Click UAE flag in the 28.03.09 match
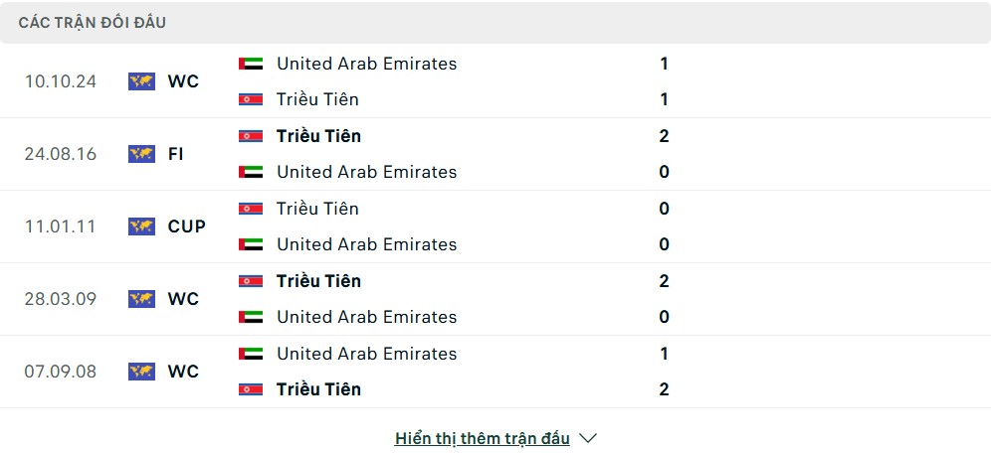This screenshot has width=991, height=453. click(x=251, y=317)
